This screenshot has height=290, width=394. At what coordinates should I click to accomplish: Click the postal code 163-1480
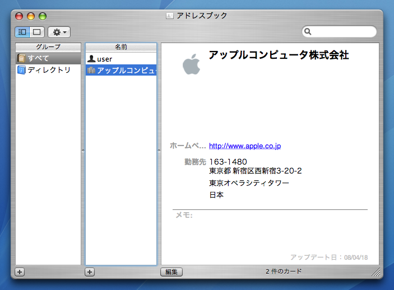coord(228,162)
